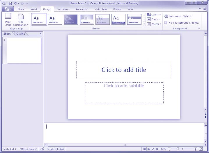Switch to Slide Sorter view icon
The height and width of the screenshot is (153, 209).
149,149
